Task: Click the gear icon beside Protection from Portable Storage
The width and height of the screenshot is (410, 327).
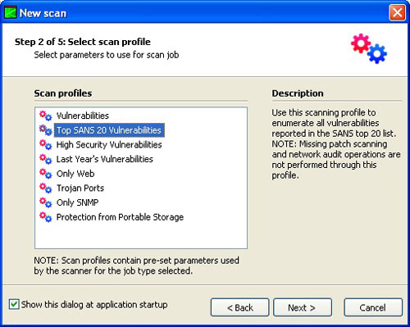Action: coord(45,217)
